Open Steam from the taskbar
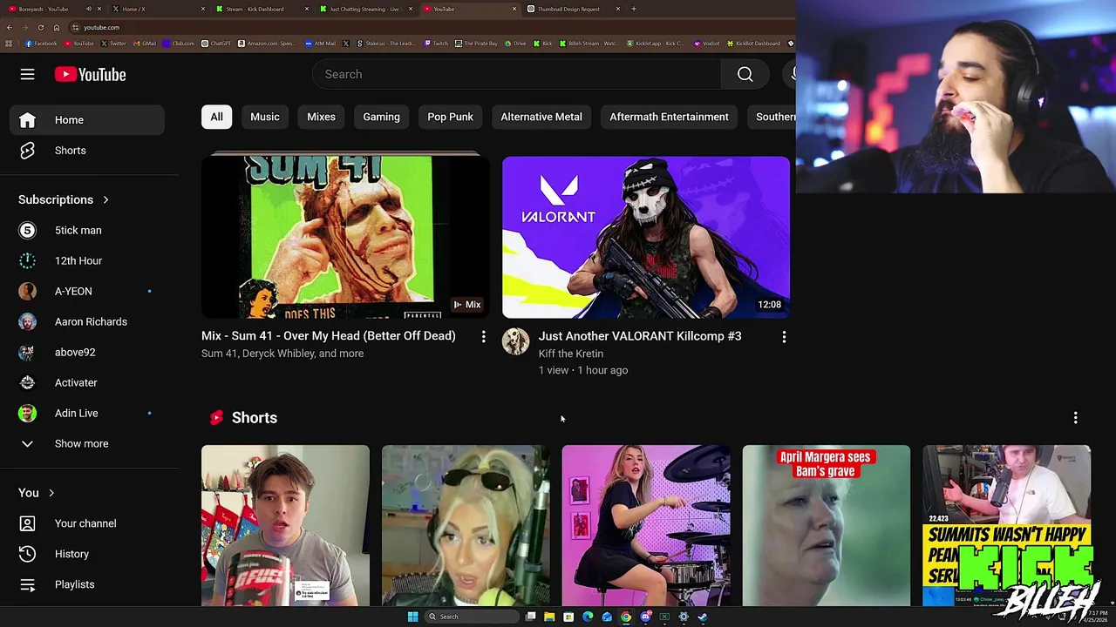Screen dimensions: 1116x627 [703, 617]
